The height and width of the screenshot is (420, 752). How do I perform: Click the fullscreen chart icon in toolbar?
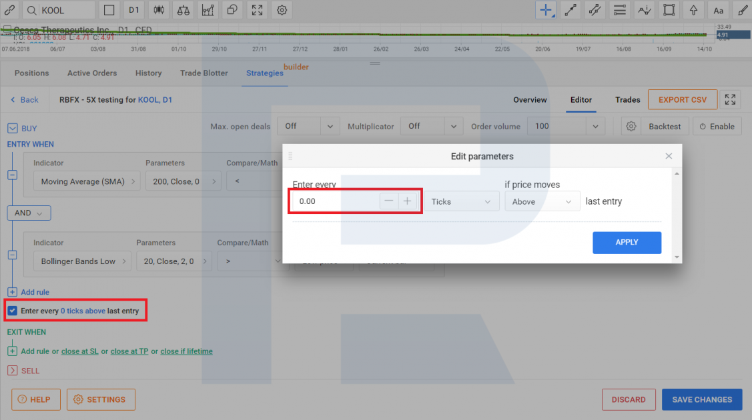point(257,10)
